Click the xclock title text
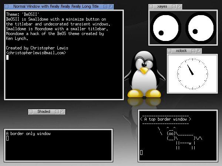Screen dimensions: 222x166 point(181,51)
